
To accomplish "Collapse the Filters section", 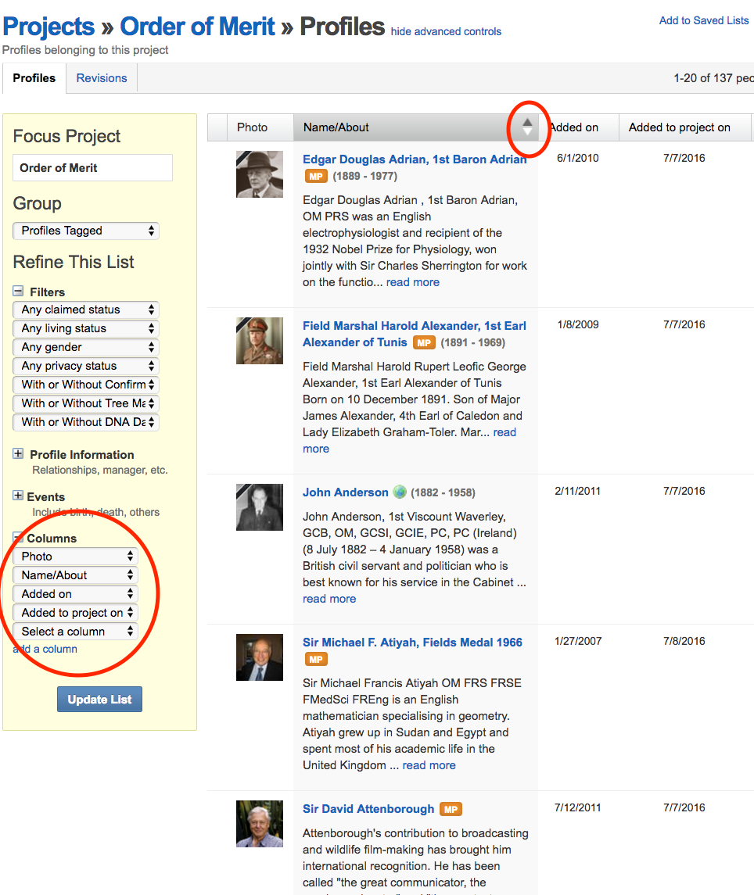I will coord(19,292).
